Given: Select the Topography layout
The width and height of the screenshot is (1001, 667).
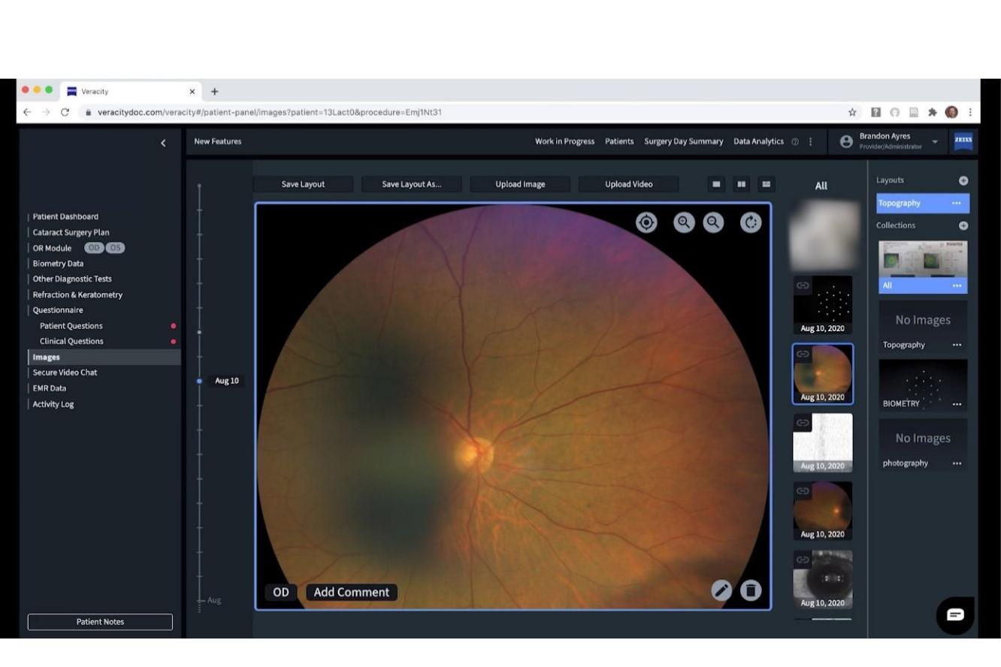Looking at the screenshot, I should pos(923,203).
